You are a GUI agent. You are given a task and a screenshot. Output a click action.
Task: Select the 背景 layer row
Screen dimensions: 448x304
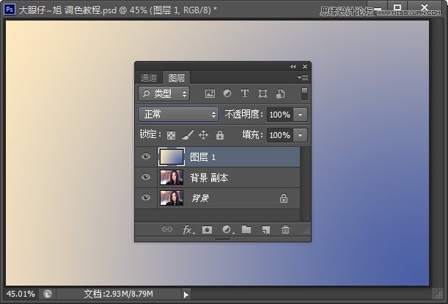click(x=235, y=198)
